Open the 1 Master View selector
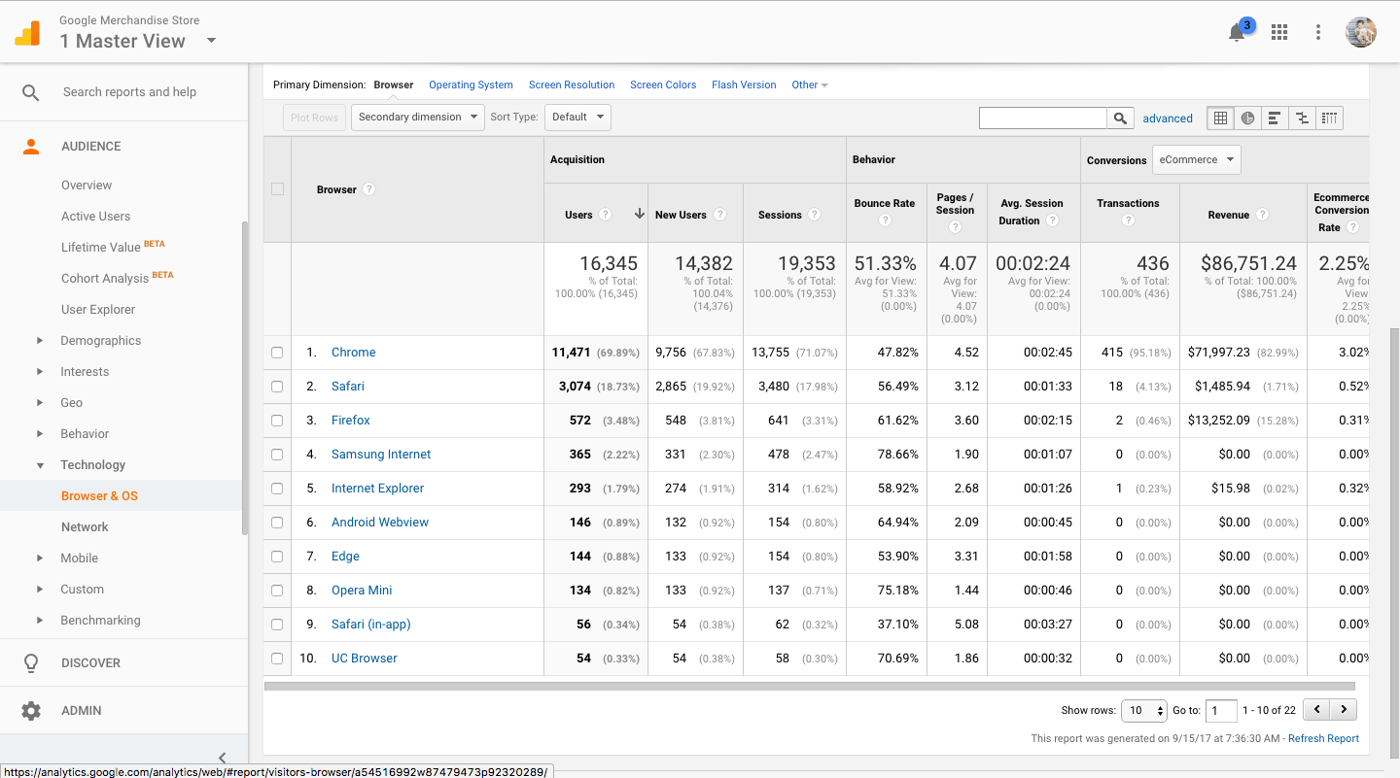Image resolution: width=1400 pixels, height=778 pixels. (138, 41)
